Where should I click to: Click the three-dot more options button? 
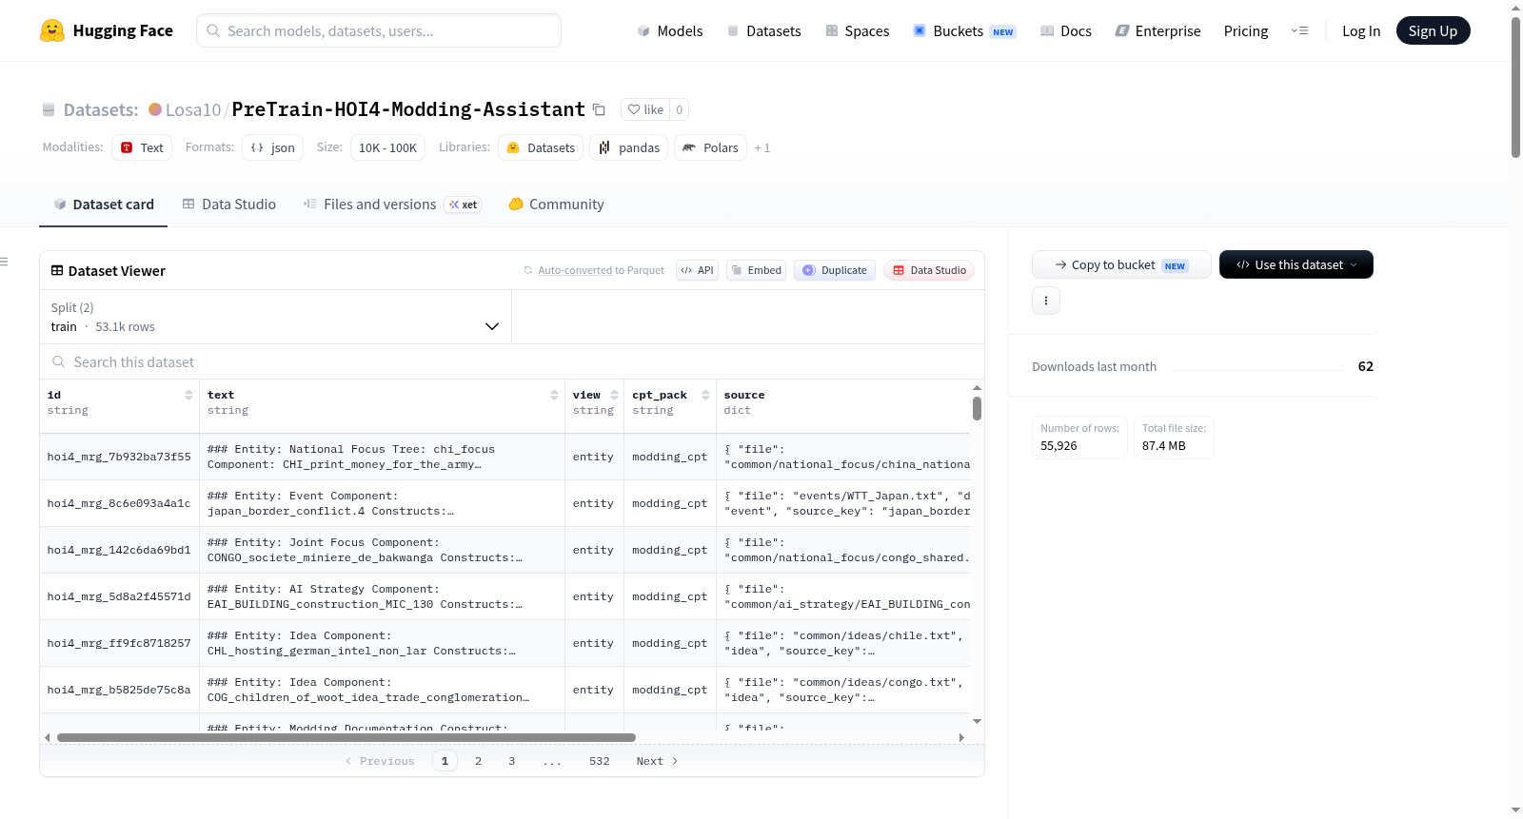[1046, 301]
